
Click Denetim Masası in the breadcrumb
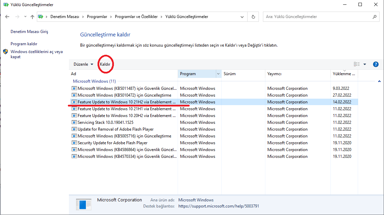pos(65,17)
